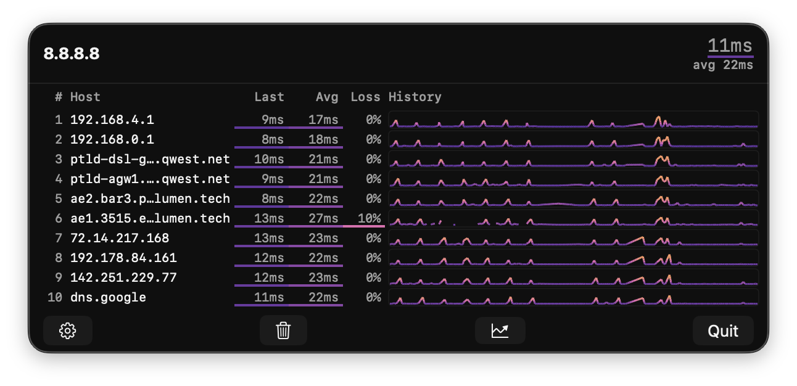Screen dimensions: 797x386
Task: Click the History column header
Action: 415,97
